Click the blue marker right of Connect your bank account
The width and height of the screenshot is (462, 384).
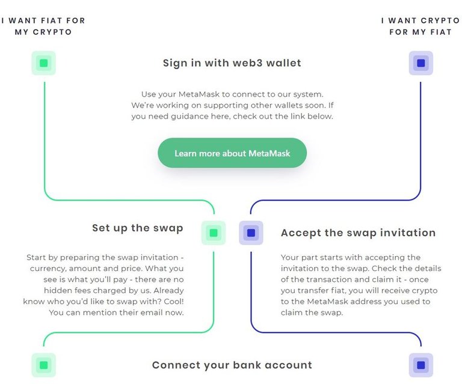pos(420,365)
